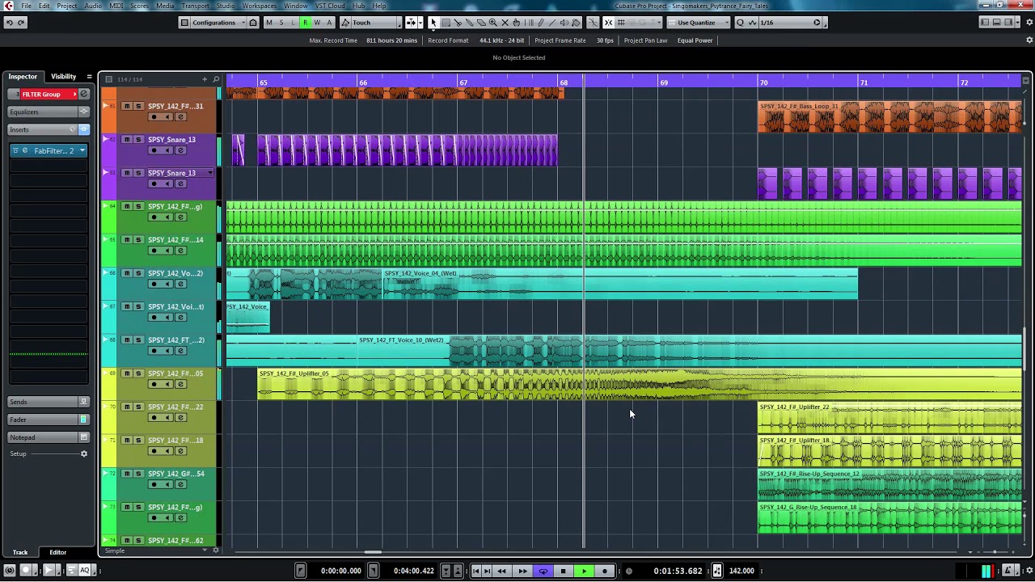Select the Object Selection arrow tool
The width and height of the screenshot is (1035, 582).
[x=433, y=23]
